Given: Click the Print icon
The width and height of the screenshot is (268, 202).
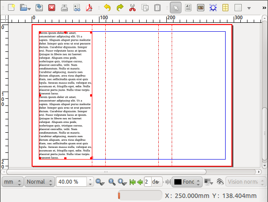Looking at the screenshot, I should (x=64, y=8).
